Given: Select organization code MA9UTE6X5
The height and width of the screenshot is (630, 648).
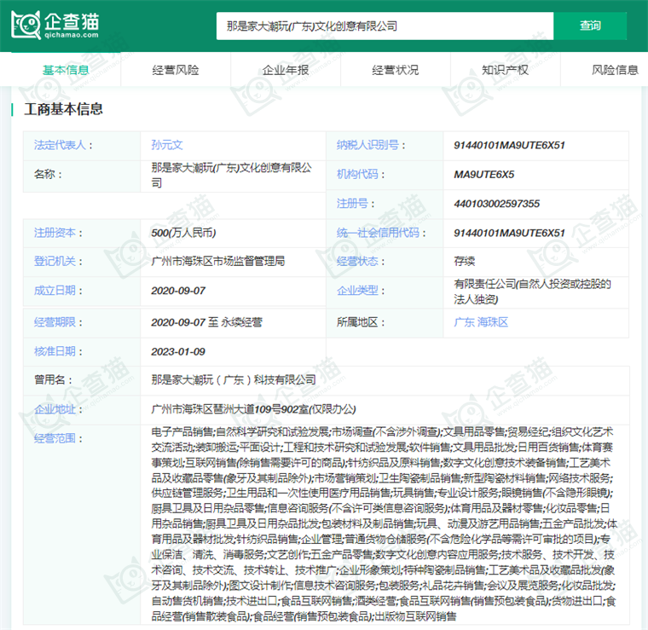Looking at the screenshot, I should pos(484,174).
